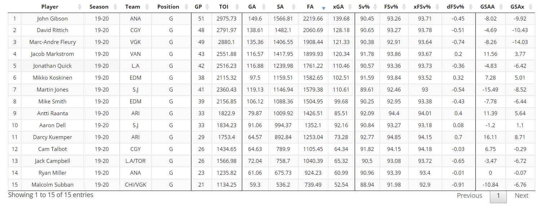The image size is (540, 205).
Task: Click row number 10 index cell
Action: 14,125
